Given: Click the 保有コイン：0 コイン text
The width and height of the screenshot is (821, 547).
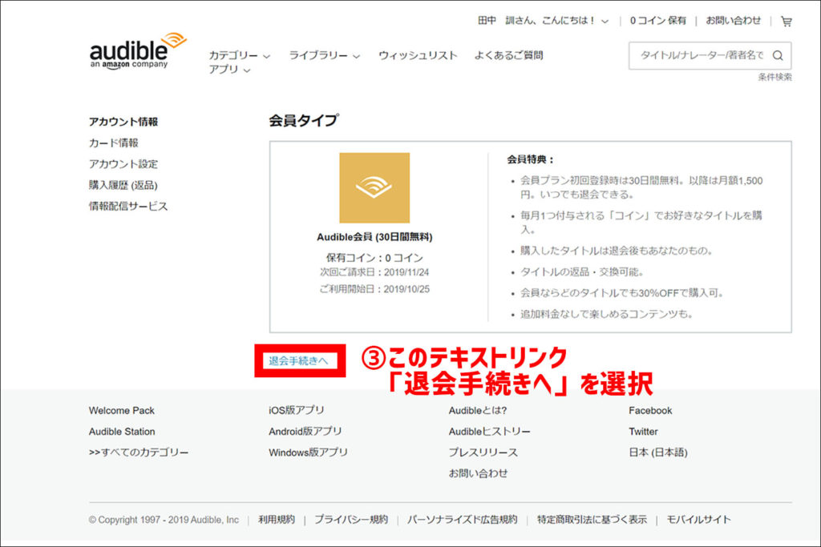Looking at the screenshot, I should (374, 258).
